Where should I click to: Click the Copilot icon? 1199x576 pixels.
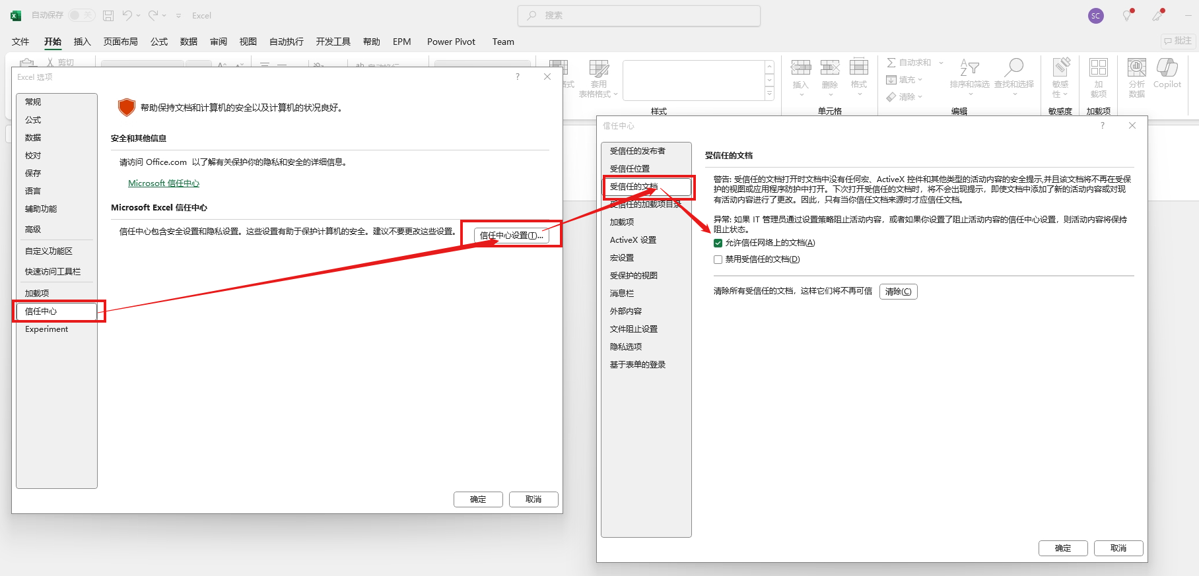1167,67
